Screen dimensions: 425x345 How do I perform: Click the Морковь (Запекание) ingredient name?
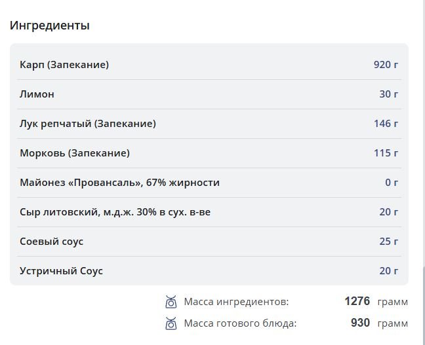click(x=75, y=153)
